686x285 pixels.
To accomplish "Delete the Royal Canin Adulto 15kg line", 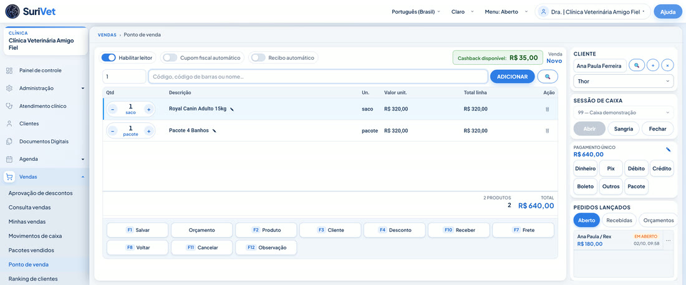I will (x=548, y=109).
